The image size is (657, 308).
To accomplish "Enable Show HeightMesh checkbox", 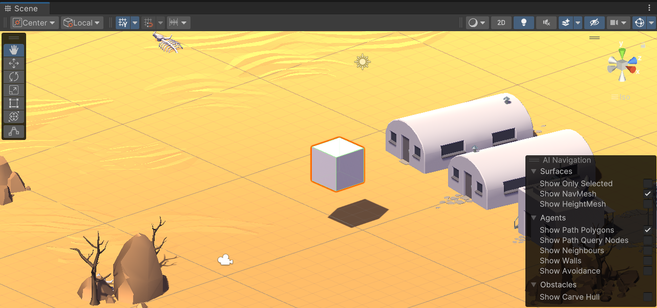I will tap(648, 204).
